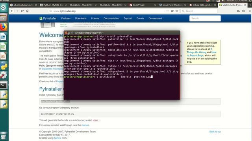Image resolution: width=252 pixels, height=141 pixels.
Task: Switch to the Rediffmail tab
Action: click(x=143, y=5)
